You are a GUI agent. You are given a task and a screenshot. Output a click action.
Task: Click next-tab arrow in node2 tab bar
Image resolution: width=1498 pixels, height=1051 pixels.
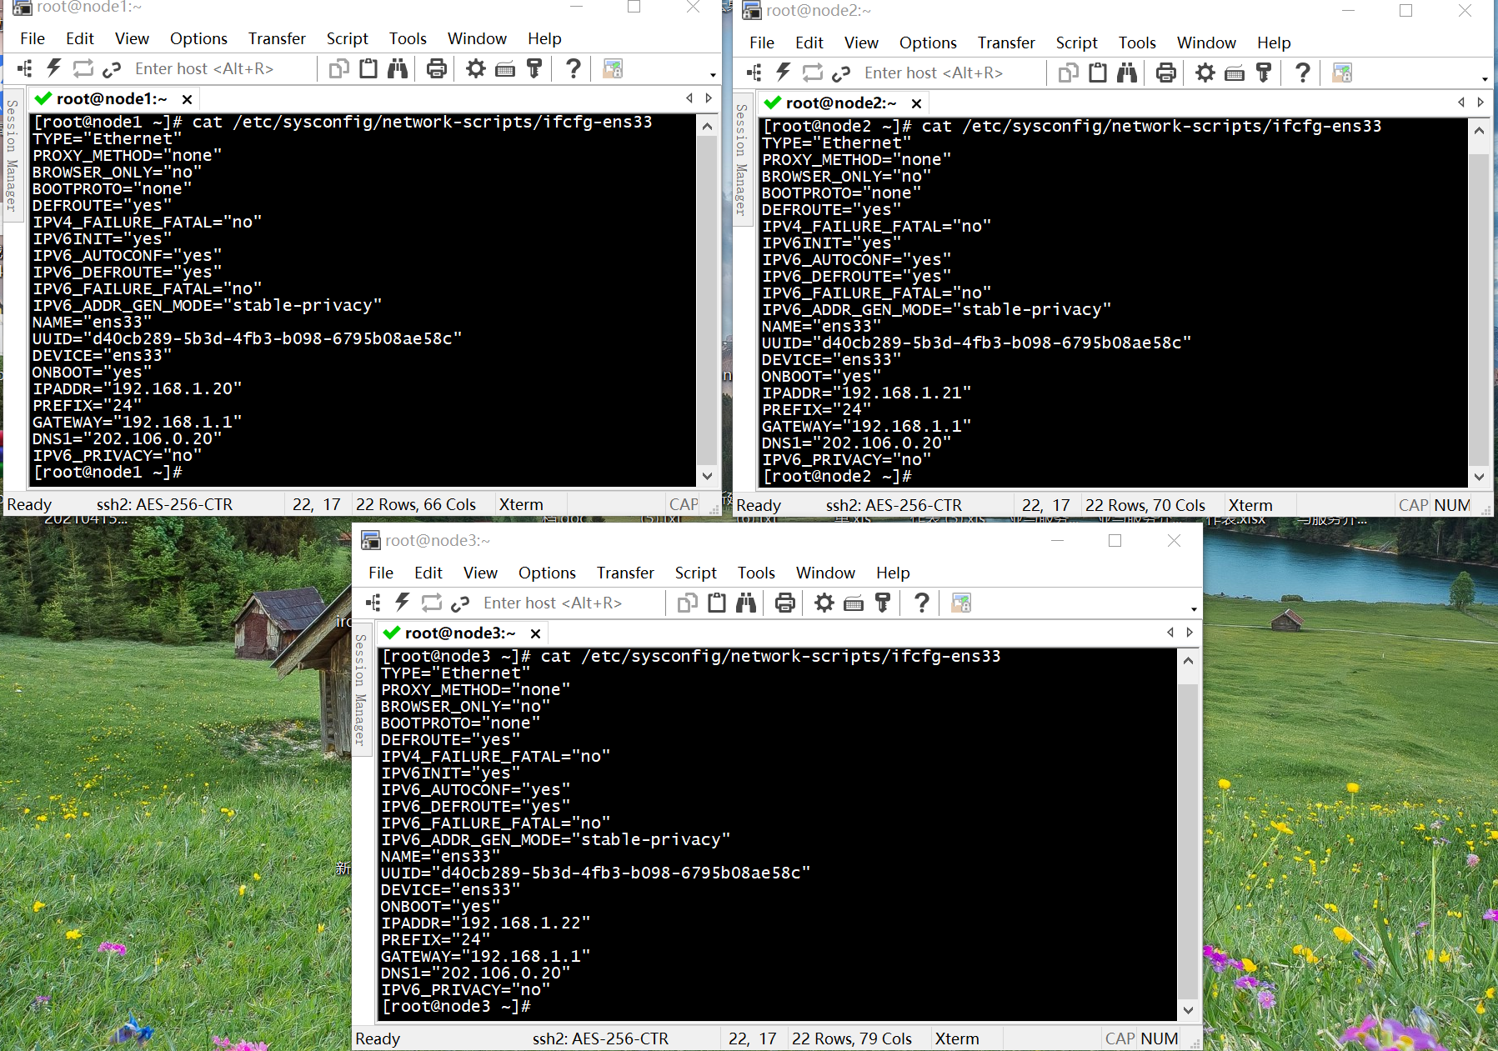pos(1480,103)
